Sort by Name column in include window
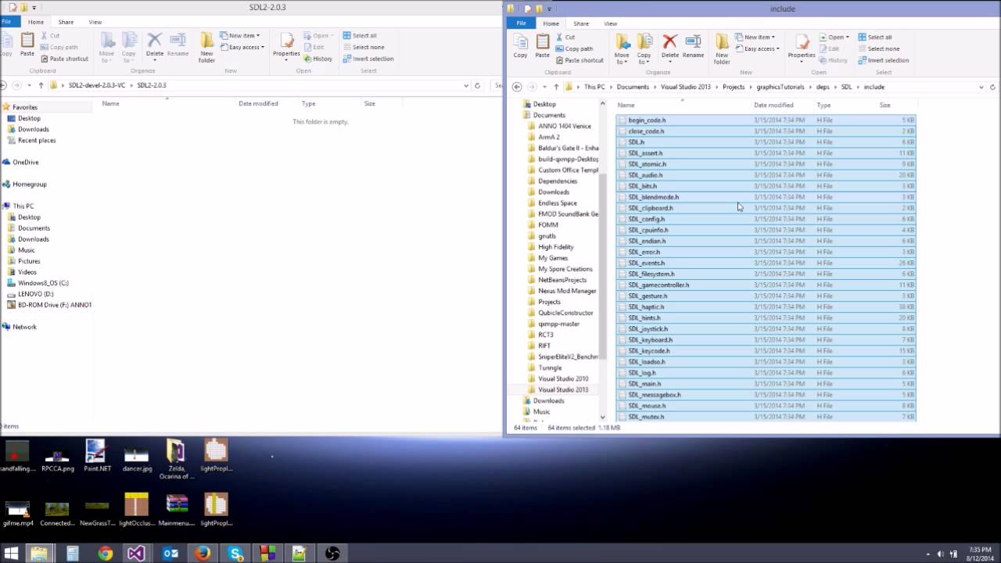This screenshot has height=563, width=1001. point(626,105)
